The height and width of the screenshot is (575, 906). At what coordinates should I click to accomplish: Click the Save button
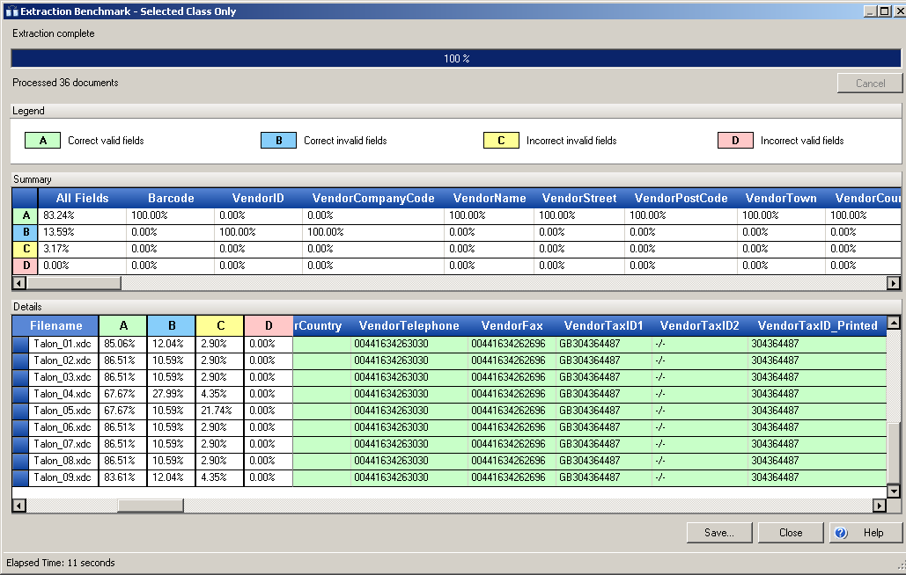pos(718,533)
